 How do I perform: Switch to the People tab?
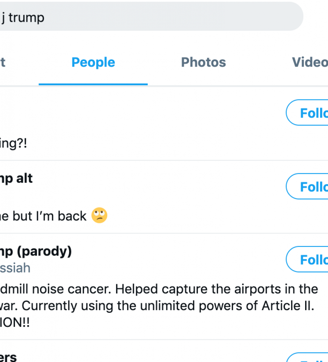pyautogui.click(x=93, y=62)
